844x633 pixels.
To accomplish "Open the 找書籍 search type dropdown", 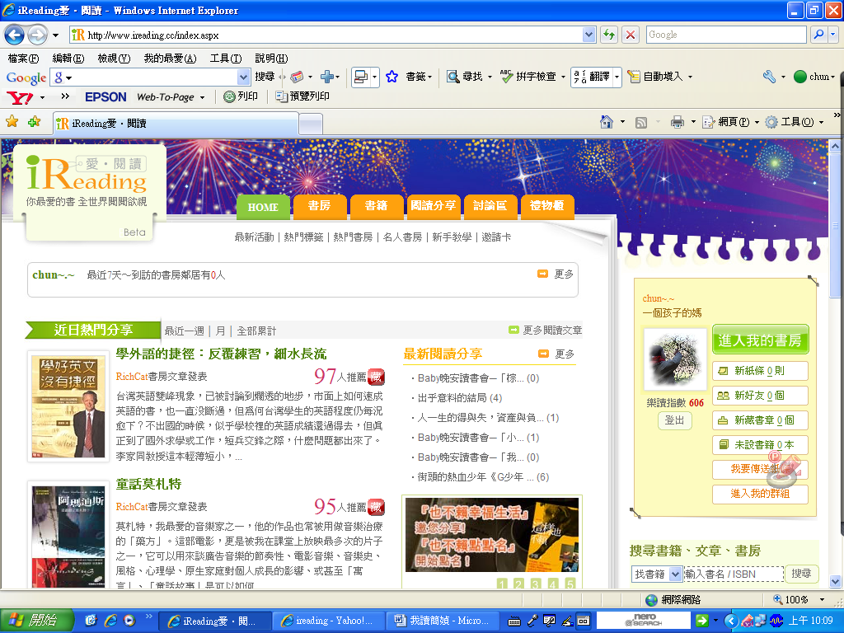I will (676, 574).
